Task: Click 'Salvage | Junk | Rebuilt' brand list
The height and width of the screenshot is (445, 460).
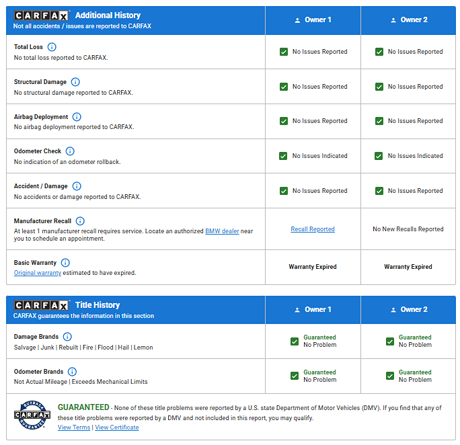Action: [x=83, y=348]
